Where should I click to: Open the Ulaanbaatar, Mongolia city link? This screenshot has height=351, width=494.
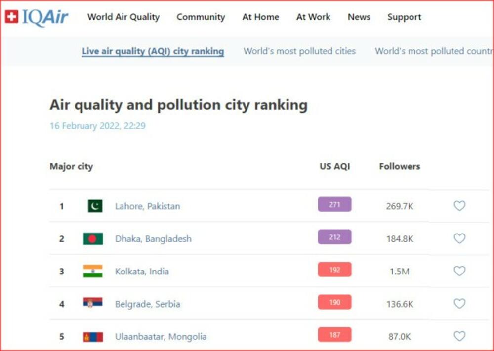tap(161, 337)
